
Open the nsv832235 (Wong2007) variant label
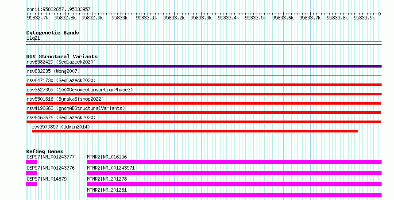53,71
